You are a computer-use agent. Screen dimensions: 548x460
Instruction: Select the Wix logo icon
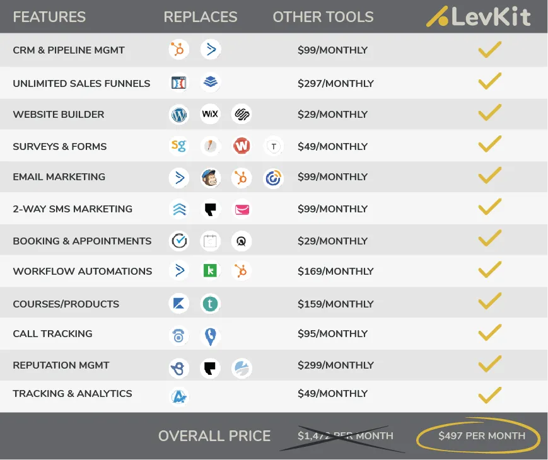click(x=210, y=114)
